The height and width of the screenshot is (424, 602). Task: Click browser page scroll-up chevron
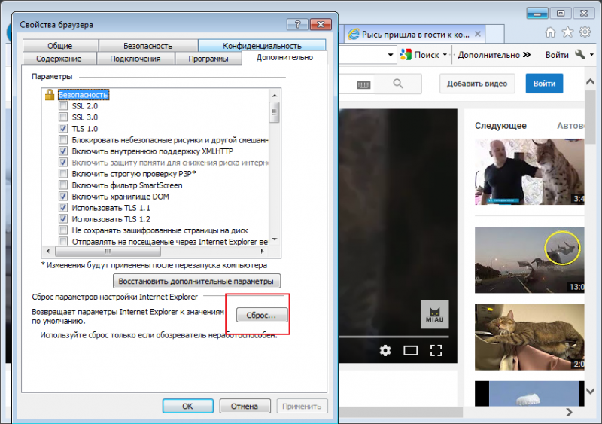click(591, 81)
